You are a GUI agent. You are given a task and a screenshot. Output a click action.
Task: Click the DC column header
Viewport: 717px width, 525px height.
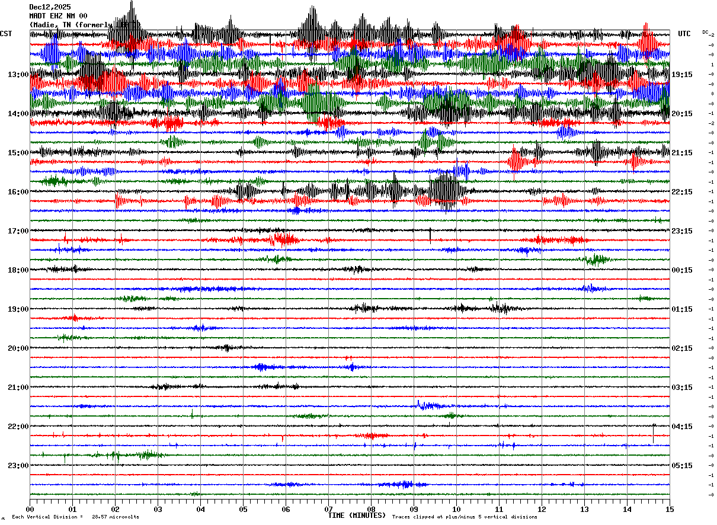pos(705,32)
